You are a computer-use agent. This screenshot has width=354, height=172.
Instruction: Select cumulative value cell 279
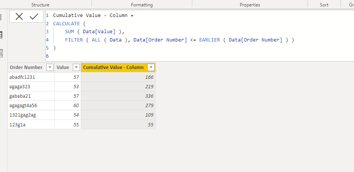[118, 106]
